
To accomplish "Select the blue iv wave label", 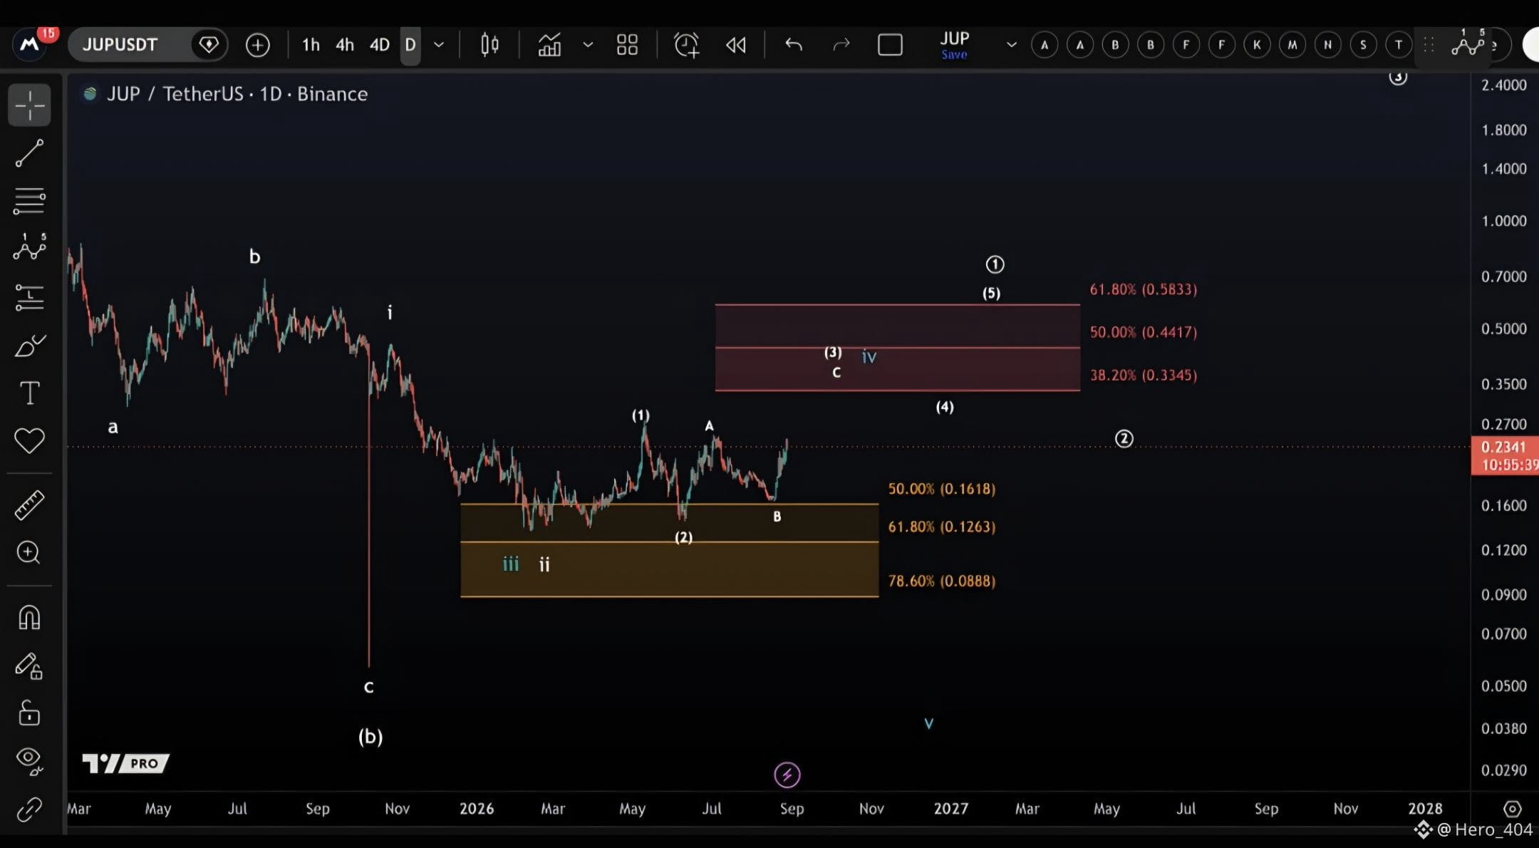I will click(869, 356).
